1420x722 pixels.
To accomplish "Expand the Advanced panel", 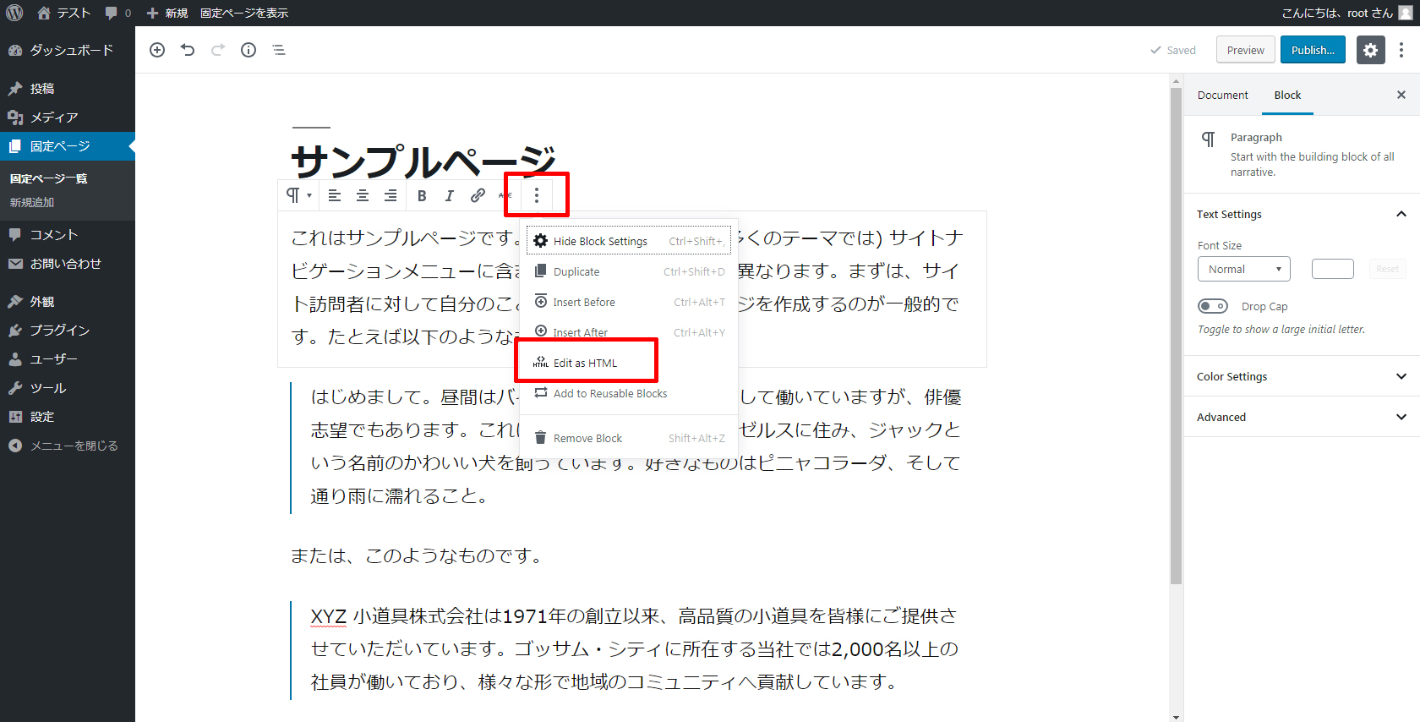I will (x=1301, y=417).
